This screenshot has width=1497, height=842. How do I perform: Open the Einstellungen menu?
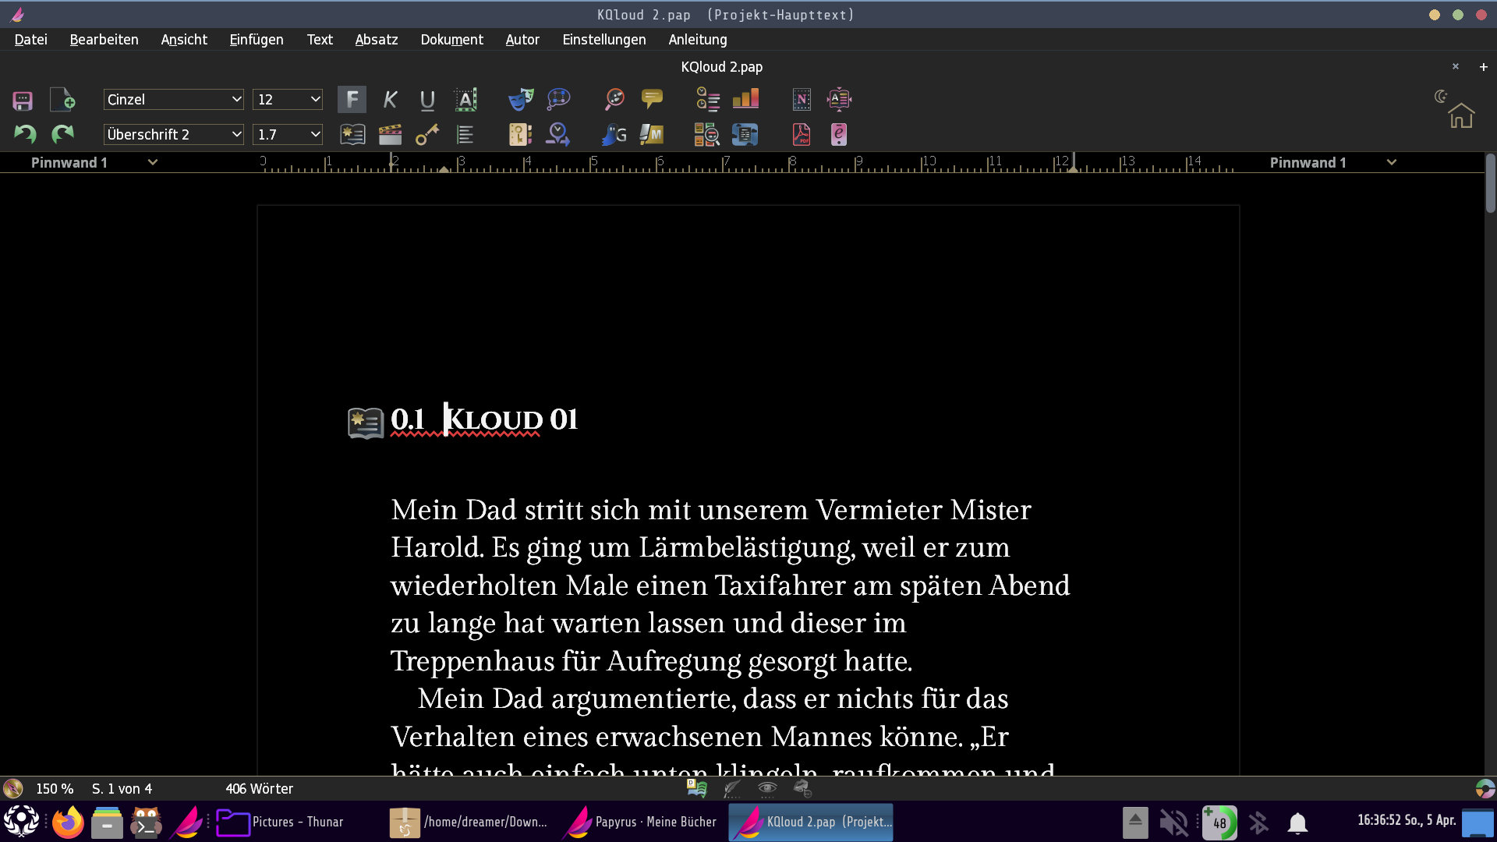(603, 40)
